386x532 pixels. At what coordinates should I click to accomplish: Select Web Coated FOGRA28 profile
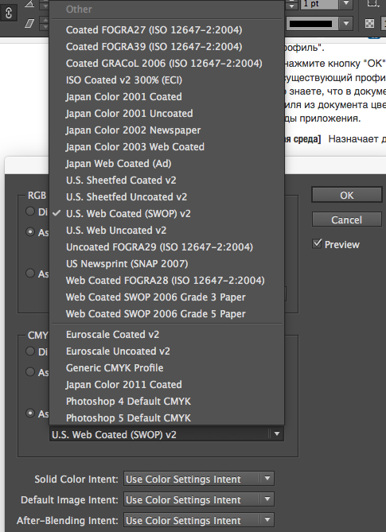[x=166, y=280]
